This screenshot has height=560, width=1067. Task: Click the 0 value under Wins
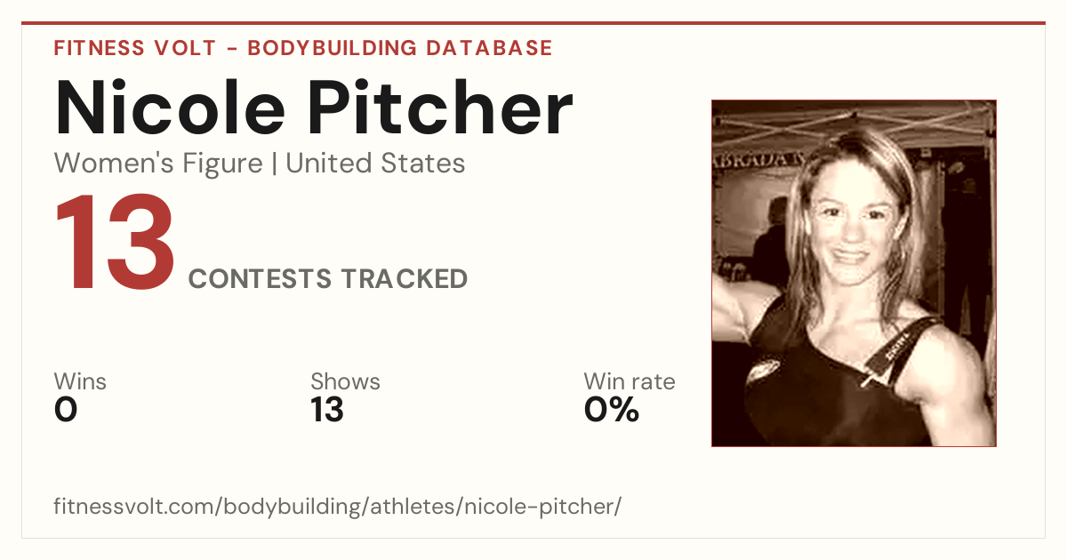[x=66, y=410]
